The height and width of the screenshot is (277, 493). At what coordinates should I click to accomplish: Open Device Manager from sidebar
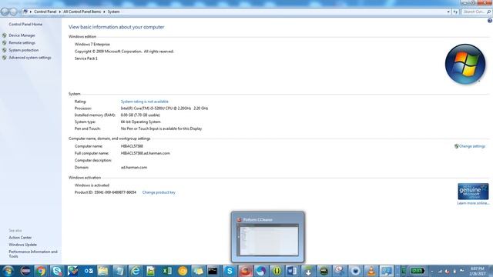click(x=22, y=35)
